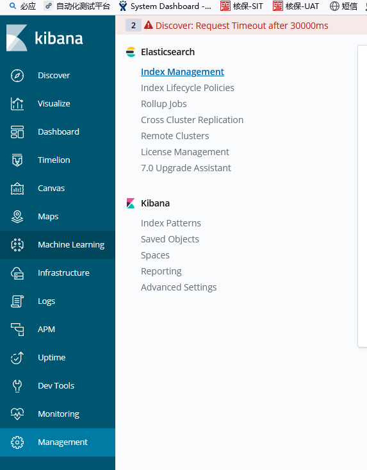This screenshot has width=367, height=470.
Task: Click the Discover compass icon
Action: point(17,76)
